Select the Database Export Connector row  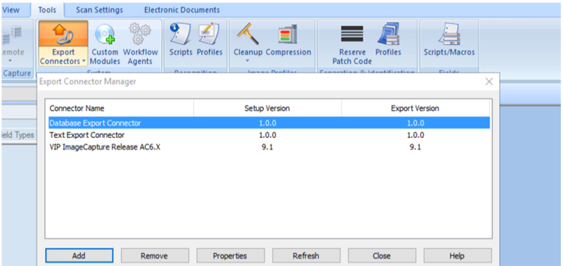point(269,123)
